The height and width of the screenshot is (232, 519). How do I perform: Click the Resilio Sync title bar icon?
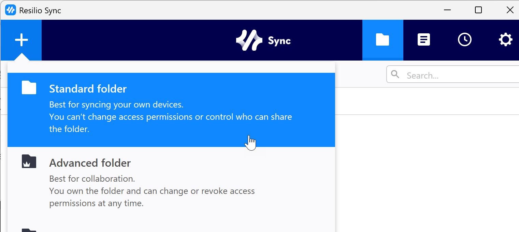click(10, 10)
